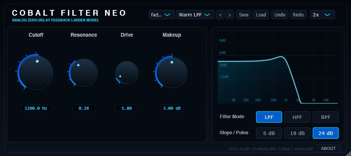
Task: Click the filter response curve peak
Action: [281, 57]
